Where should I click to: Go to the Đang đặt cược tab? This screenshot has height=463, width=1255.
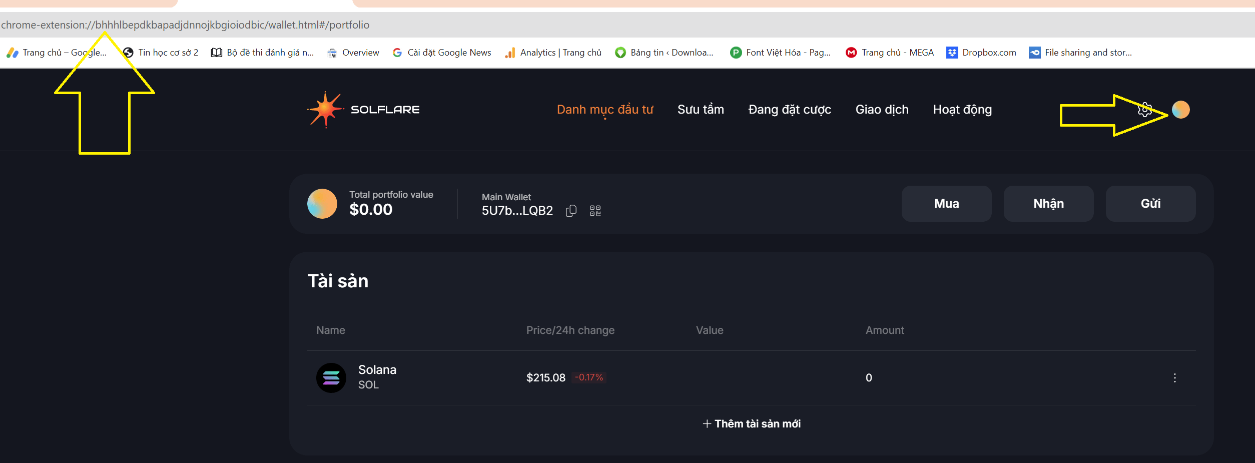click(790, 110)
